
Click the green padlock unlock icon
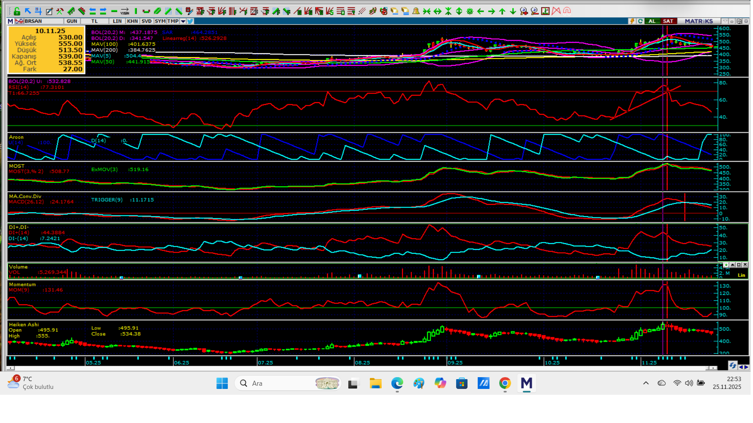[17, 11]
